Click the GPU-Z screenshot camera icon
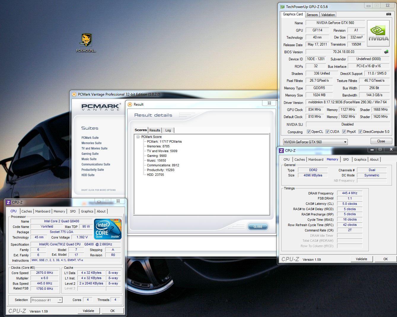The image size is (397, 317). coord(388,14)
